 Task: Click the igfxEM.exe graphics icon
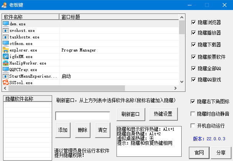pos(6,56)
